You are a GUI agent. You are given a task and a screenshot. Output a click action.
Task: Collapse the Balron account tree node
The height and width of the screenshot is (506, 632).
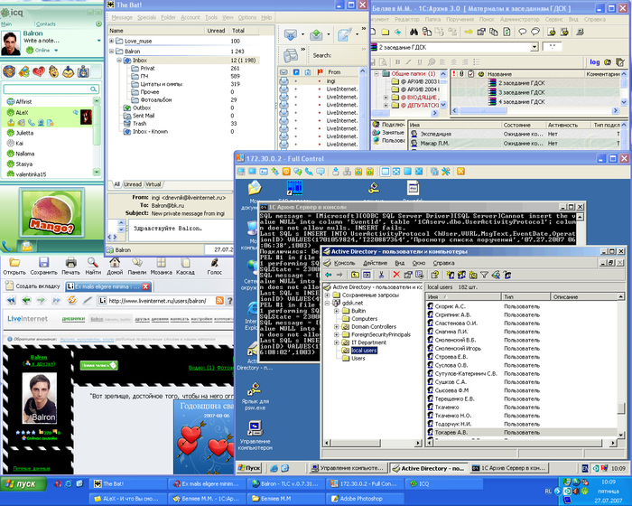click(x=111, y=52)
